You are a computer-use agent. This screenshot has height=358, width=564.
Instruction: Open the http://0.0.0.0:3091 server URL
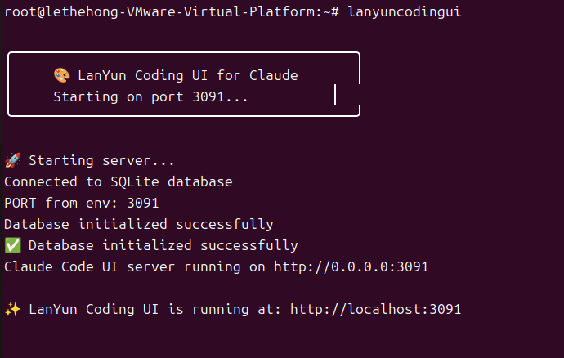(x=351, y=267)
